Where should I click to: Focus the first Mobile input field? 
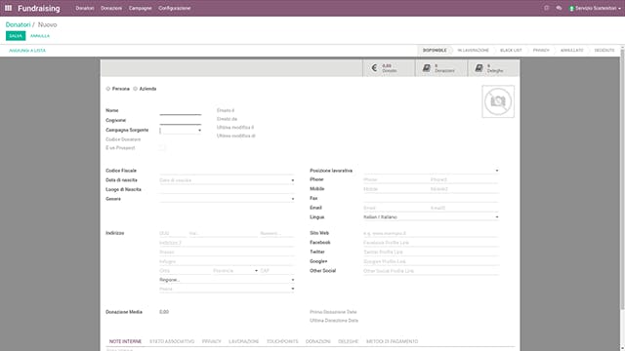[396, 189]
